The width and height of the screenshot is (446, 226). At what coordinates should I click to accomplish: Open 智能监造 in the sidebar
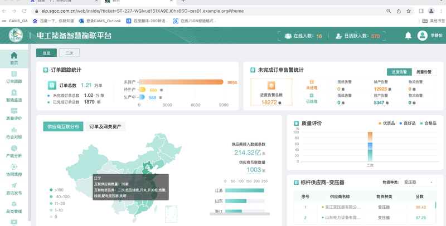pos(14,96)
